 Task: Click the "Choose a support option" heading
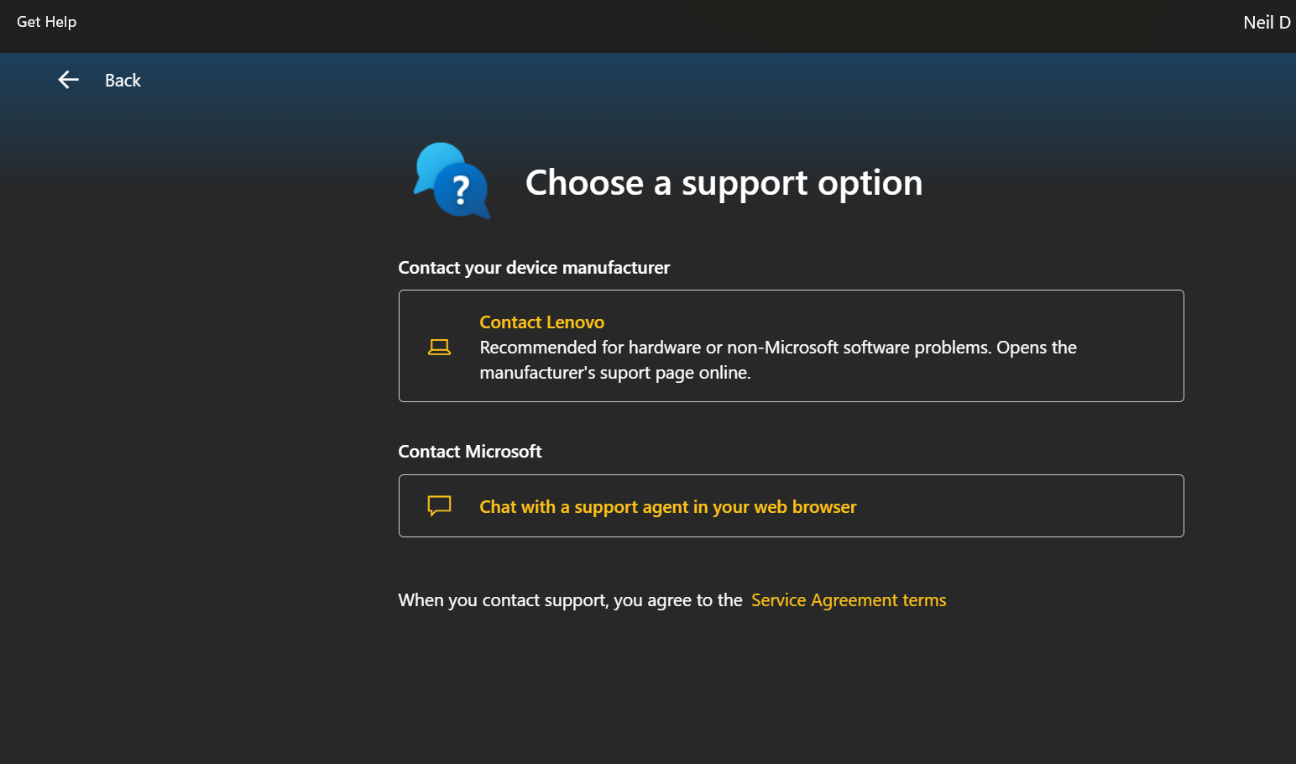pyautogui.click(x=724, y=183)
